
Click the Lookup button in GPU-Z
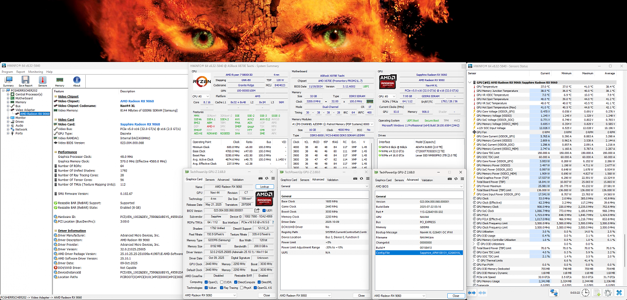pos(265,187)
